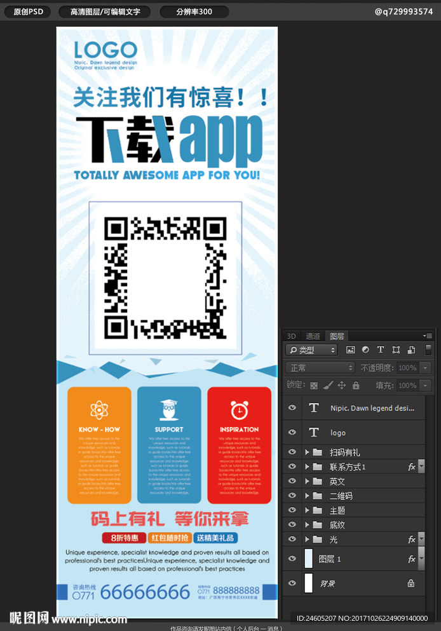Image resolution: width=441 pixels, height=631 pixels.
Task: Expand the 主题 group
Action: coord(307,510)
